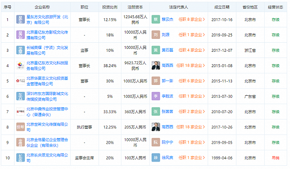
Task: Click the brown 阮 avatar badge
Action: click(156, 142)
